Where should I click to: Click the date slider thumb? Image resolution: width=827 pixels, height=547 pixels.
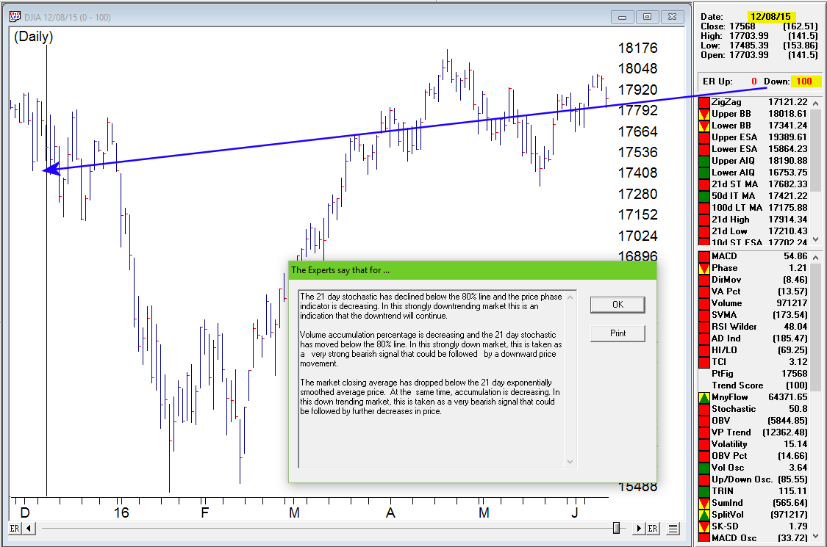coord(616,528)
